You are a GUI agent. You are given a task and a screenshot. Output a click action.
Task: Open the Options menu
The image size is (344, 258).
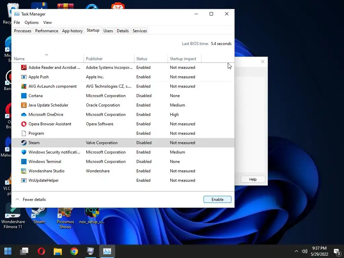coord(32,23)
